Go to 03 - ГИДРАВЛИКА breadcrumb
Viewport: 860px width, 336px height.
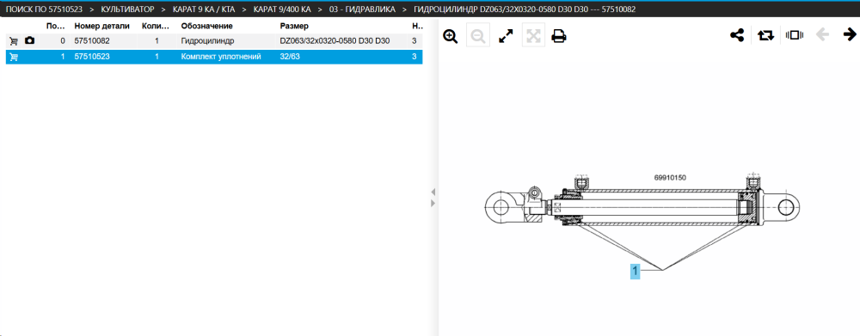pyautogui.click(x=362, y=9)
